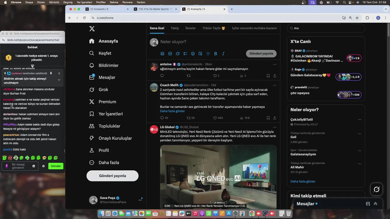
Task: Tag a location in the composer
Action: coord(208,54)
